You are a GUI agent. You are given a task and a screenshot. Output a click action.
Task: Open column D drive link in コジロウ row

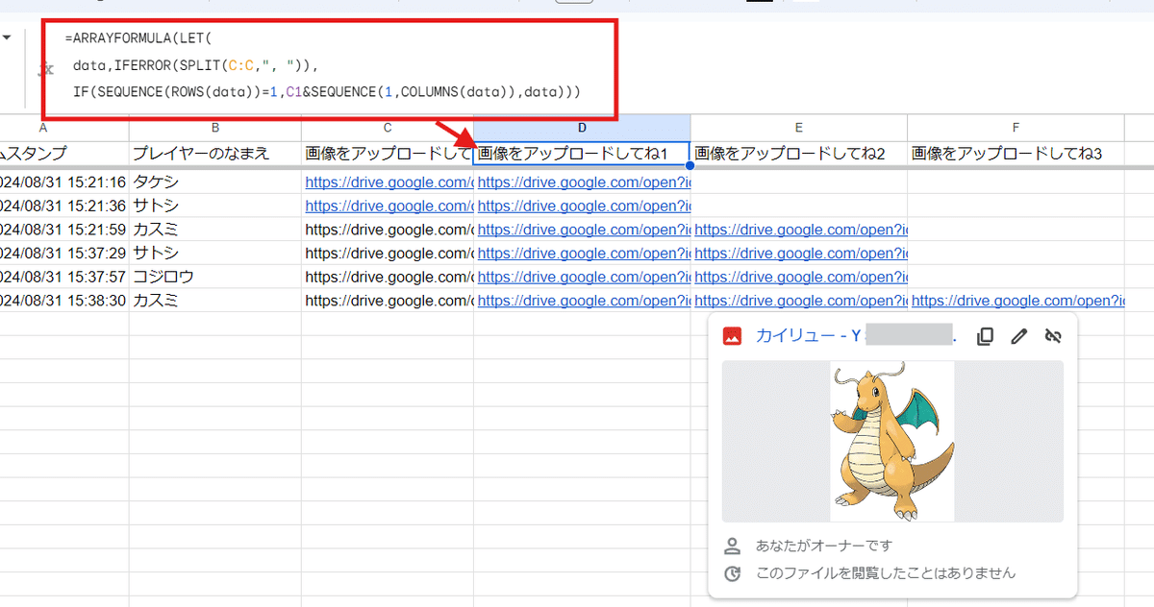tap(584, 277)
